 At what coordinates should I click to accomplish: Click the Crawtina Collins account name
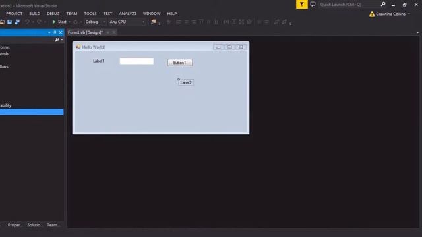(x=390, y=14)
